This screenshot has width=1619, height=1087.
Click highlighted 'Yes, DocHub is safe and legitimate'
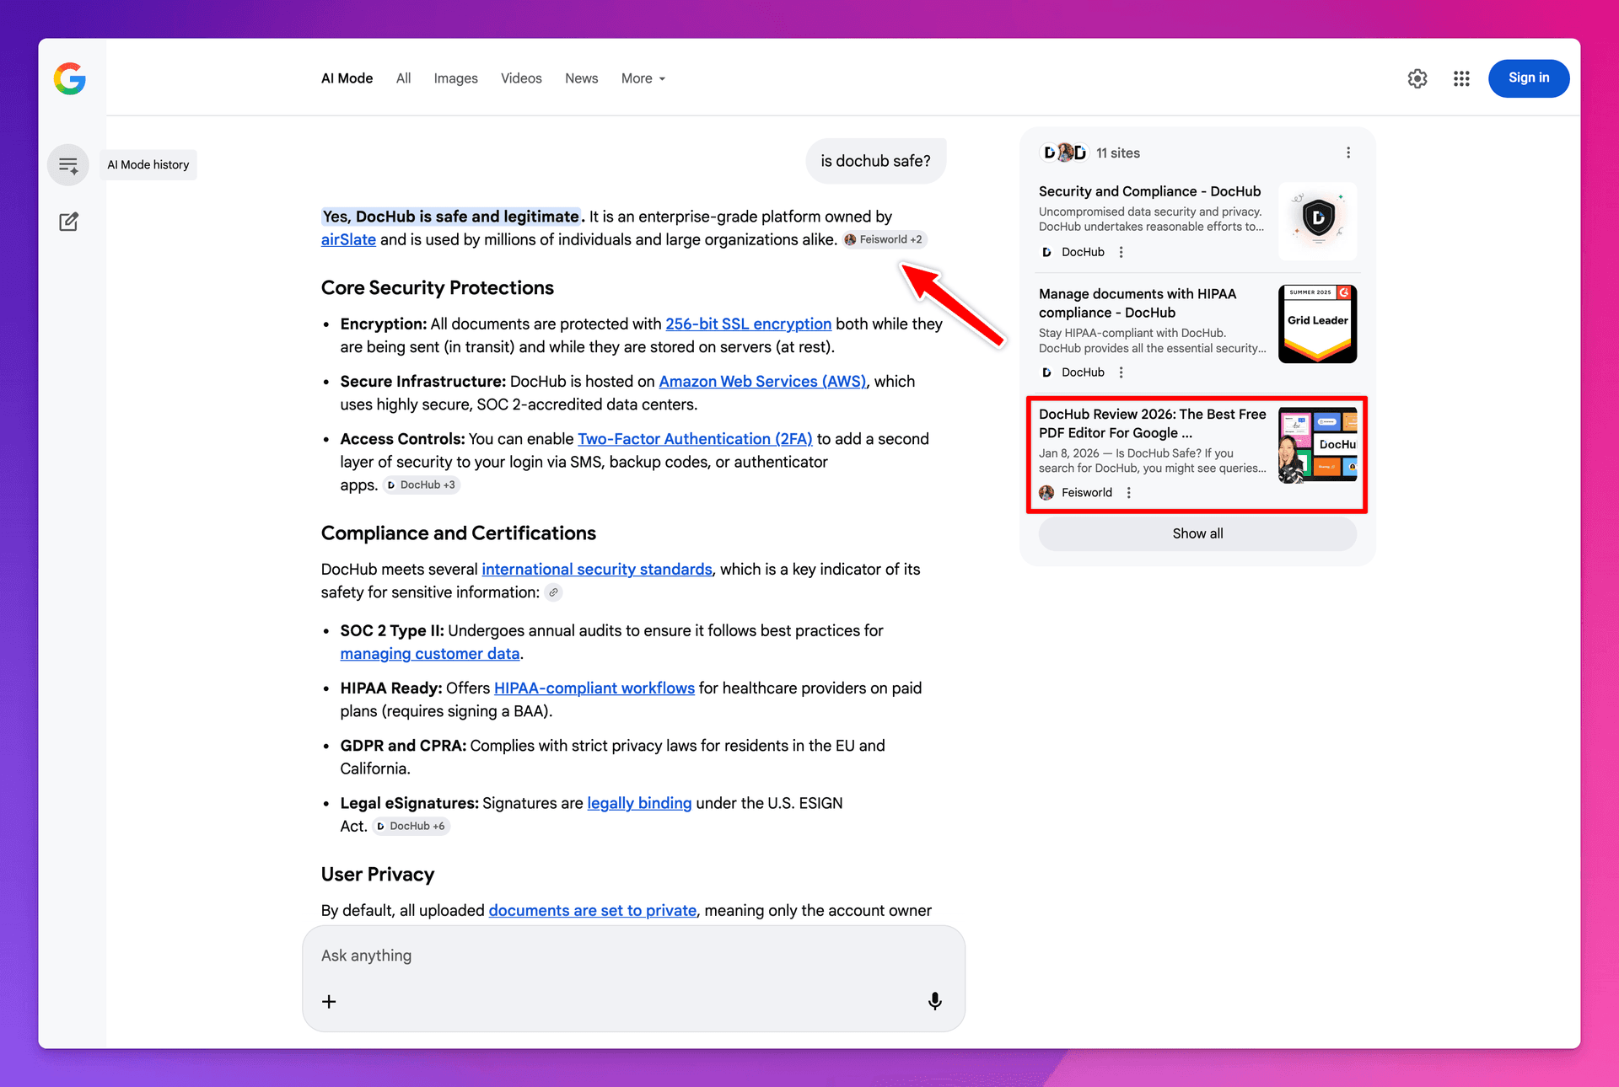(x=452, y=217)
